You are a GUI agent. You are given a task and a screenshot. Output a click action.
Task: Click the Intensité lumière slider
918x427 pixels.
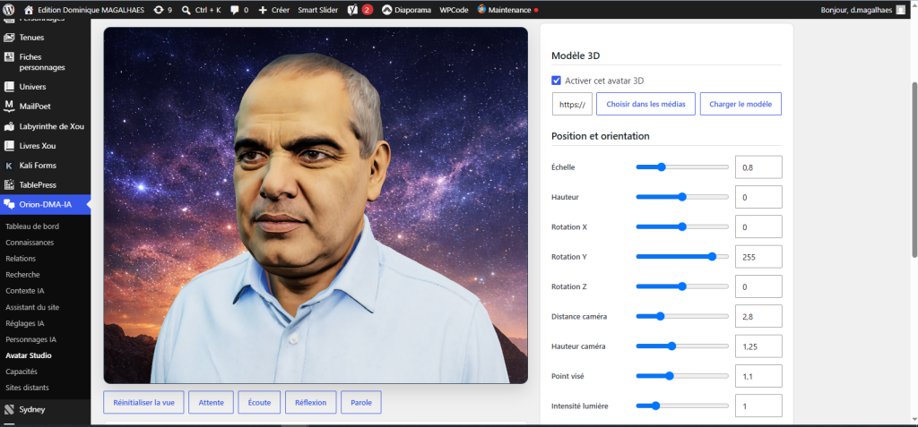pyautogui.click(x=682, y=406)
